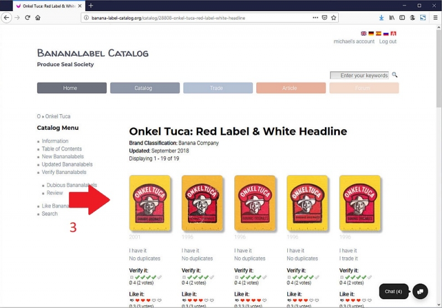This screenshot has width=442, height=308.
Task: Click the 2001 Onkel Tuca label thumbnail
Action: click(x=150, y=203)
